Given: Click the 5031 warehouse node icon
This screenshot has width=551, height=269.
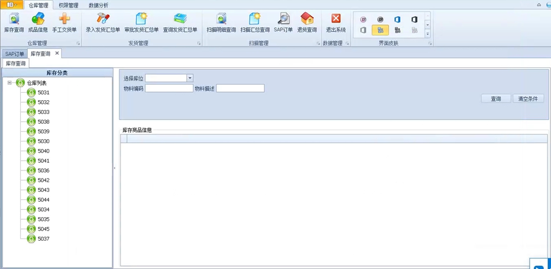Looking at the screenshot, I should (x=31, y=93).
